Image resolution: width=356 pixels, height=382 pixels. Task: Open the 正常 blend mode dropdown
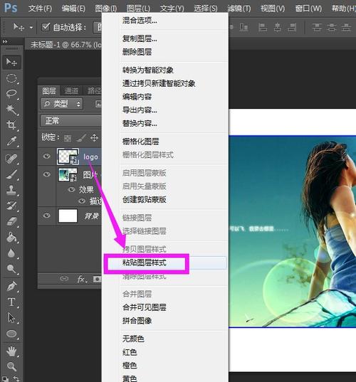(x=71, y=121)
